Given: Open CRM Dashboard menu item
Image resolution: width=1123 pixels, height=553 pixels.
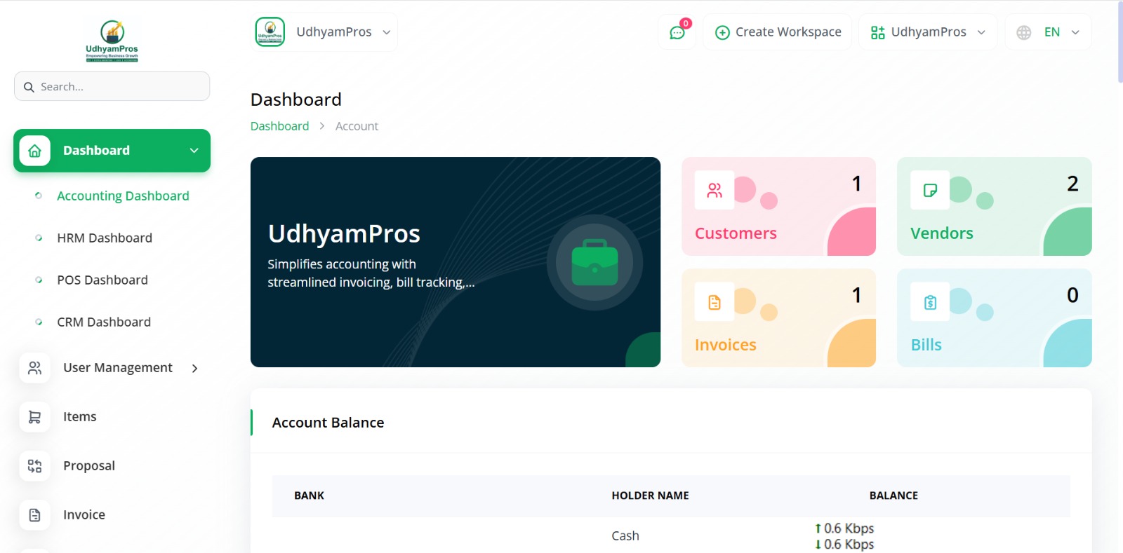Looking at the screenshot, I should tap(104, 322).
